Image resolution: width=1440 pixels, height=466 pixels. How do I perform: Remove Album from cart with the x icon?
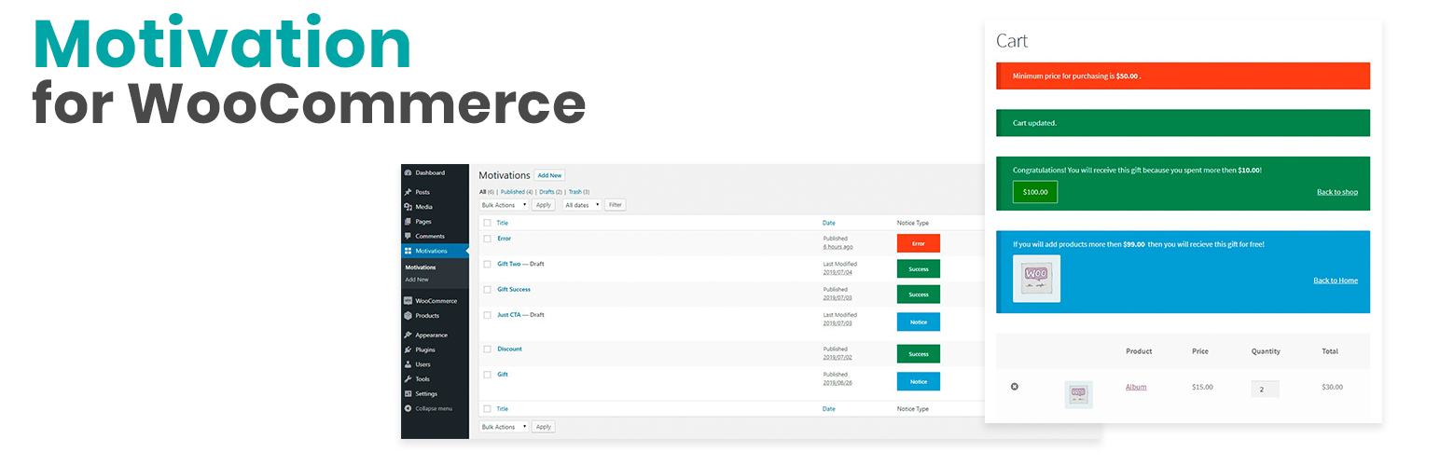tap(1015, 387)
